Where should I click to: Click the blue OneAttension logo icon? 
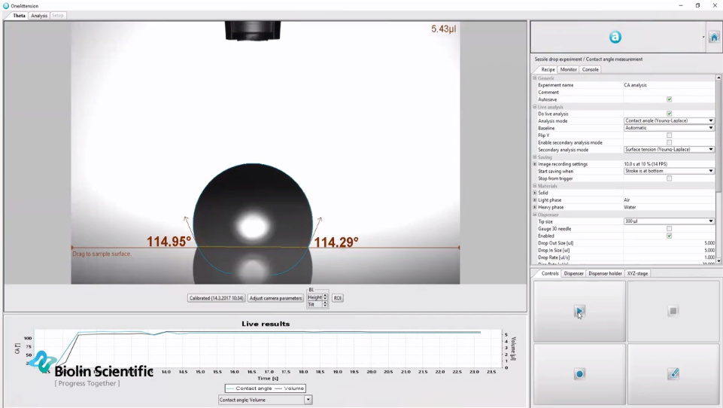615,37
